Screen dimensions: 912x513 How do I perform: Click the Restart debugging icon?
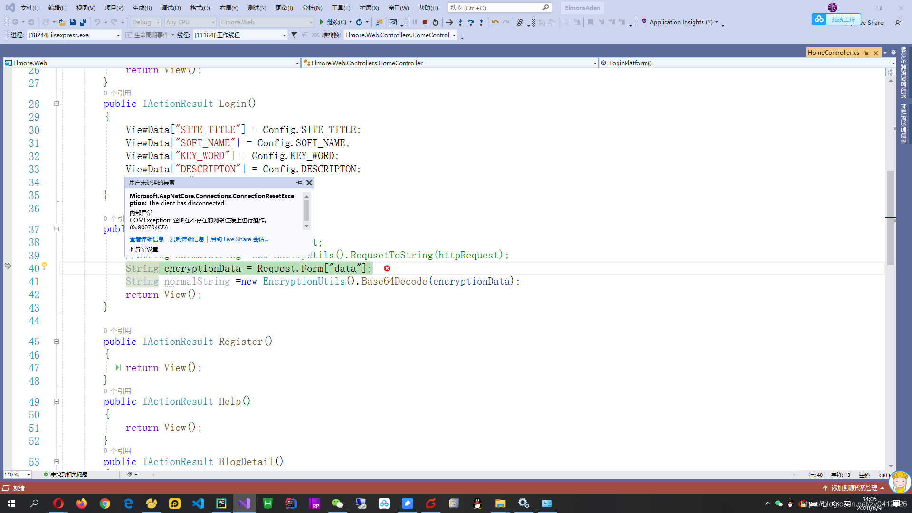pos(436,22)
